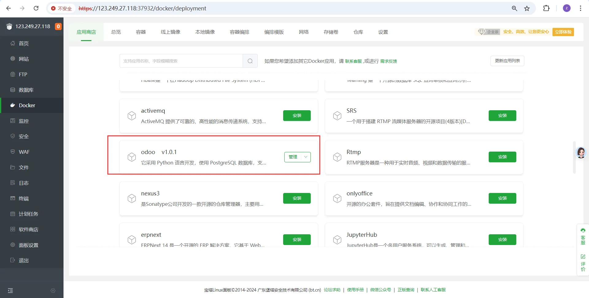Viewport: 589px width, 298px height.
Task: Click the 立即体验 enterprise button
Action: [x=563, y=32]
